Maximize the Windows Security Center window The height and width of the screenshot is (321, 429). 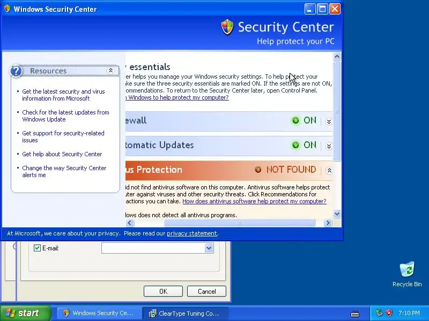322,9
